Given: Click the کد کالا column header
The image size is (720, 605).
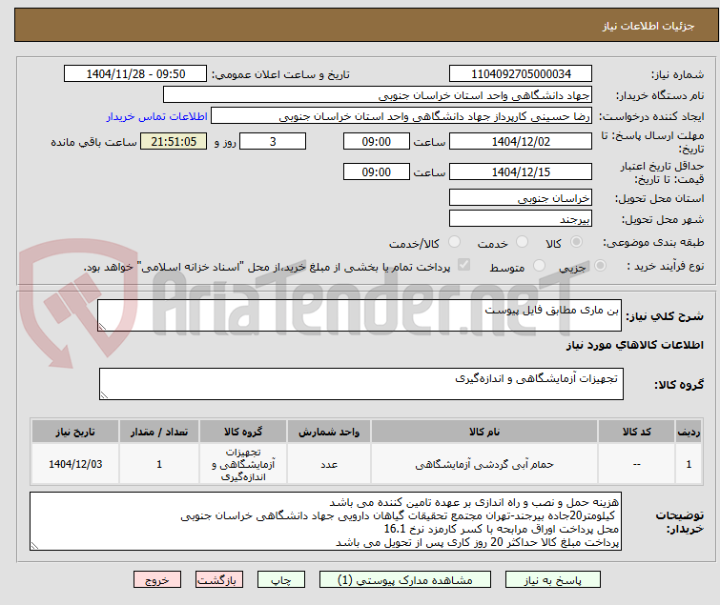Looking at the screenshot, I should (x=636, y=432).
